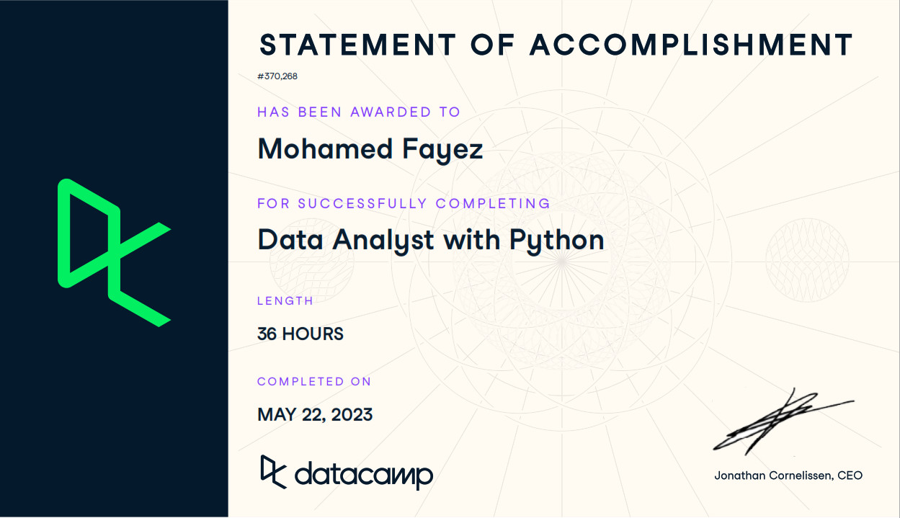Image resolution: width=900 pixels, height=518 pixels.
Task: Click the small DataCamp logo mark at bottom
Action: 273,472
